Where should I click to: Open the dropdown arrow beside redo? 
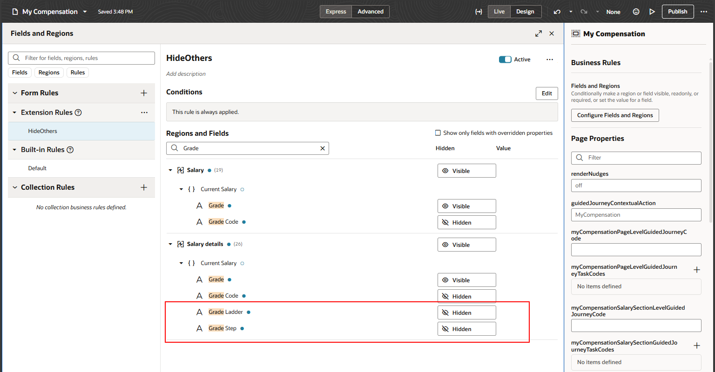pos(597,12)
